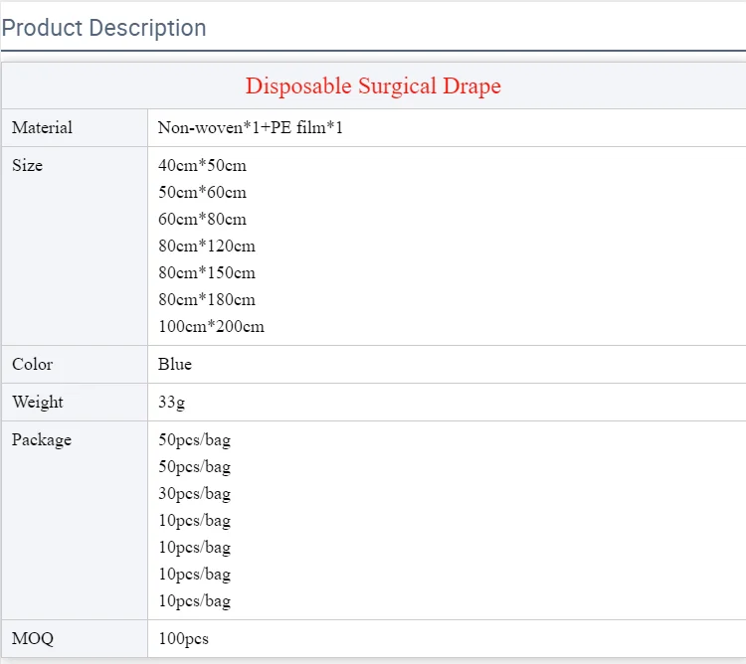Screen dimensions: 746x664
Task: Select the MOQ row label
Action: 31,639
